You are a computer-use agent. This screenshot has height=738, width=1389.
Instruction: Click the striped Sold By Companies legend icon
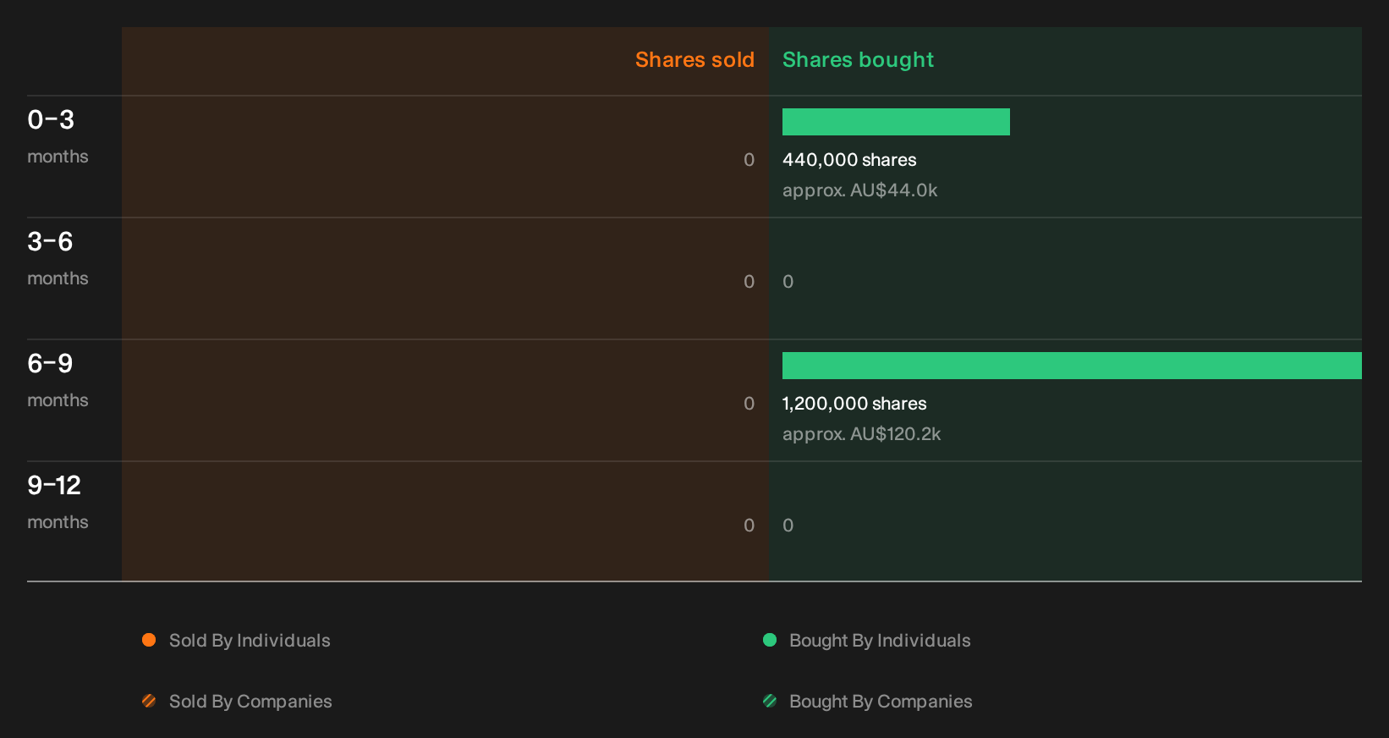click(149, 701)
